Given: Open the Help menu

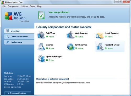Looking at the screenshot, I should tap(39, 6).
